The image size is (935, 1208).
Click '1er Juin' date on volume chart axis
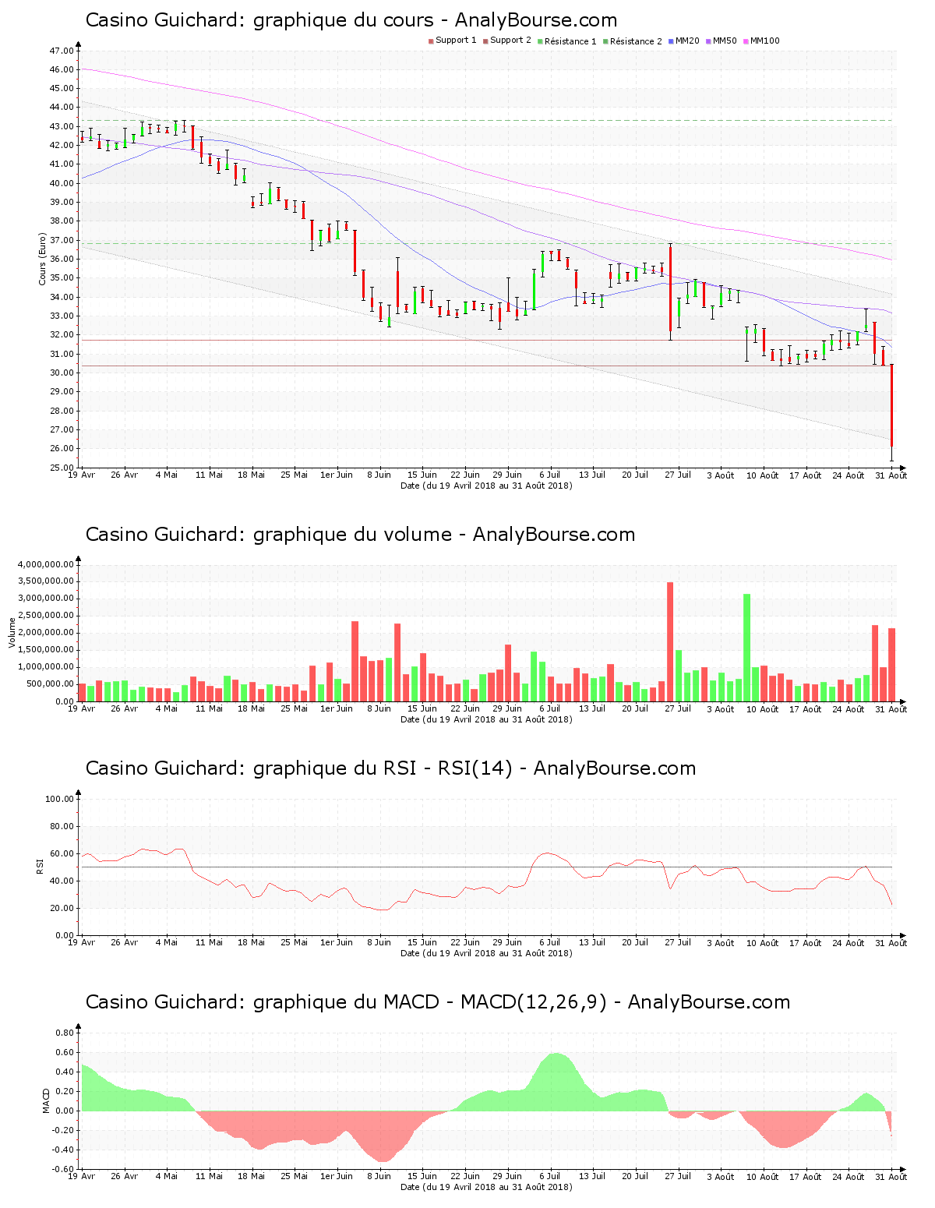[337, 708]
